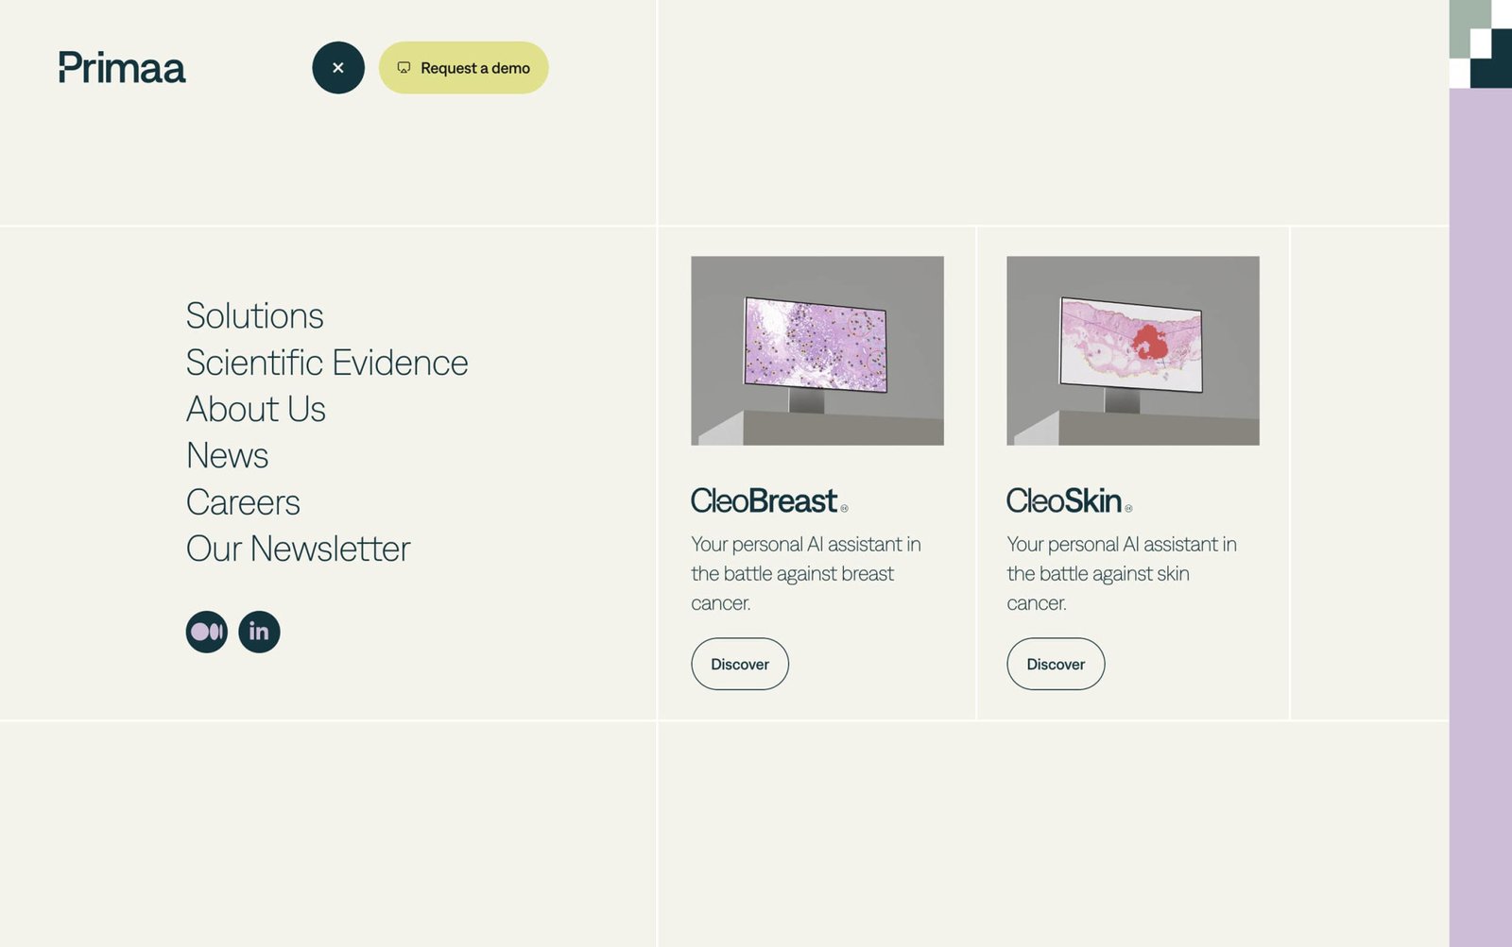Click the chat icon inside Request a demo
1512x947 pixels.
(404, 68)
